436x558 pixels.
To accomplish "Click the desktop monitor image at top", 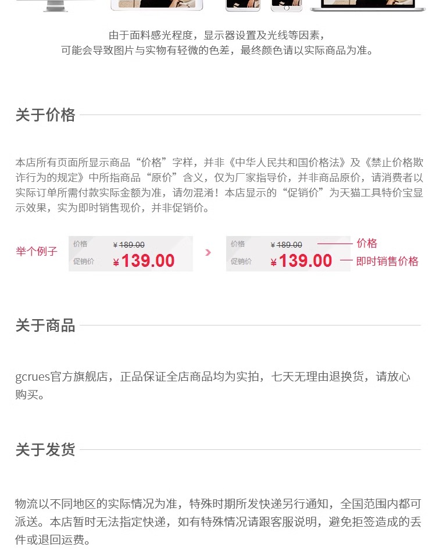I will point(56,6).
